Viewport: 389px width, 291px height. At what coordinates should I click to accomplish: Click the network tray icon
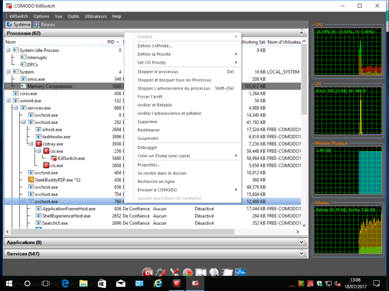pos(329,284)
